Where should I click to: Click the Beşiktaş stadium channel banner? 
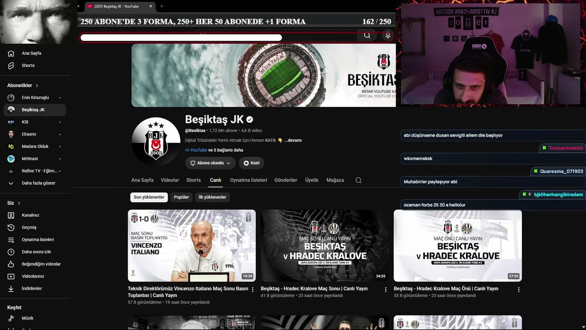pyautogui.click(x=264, y=75)
